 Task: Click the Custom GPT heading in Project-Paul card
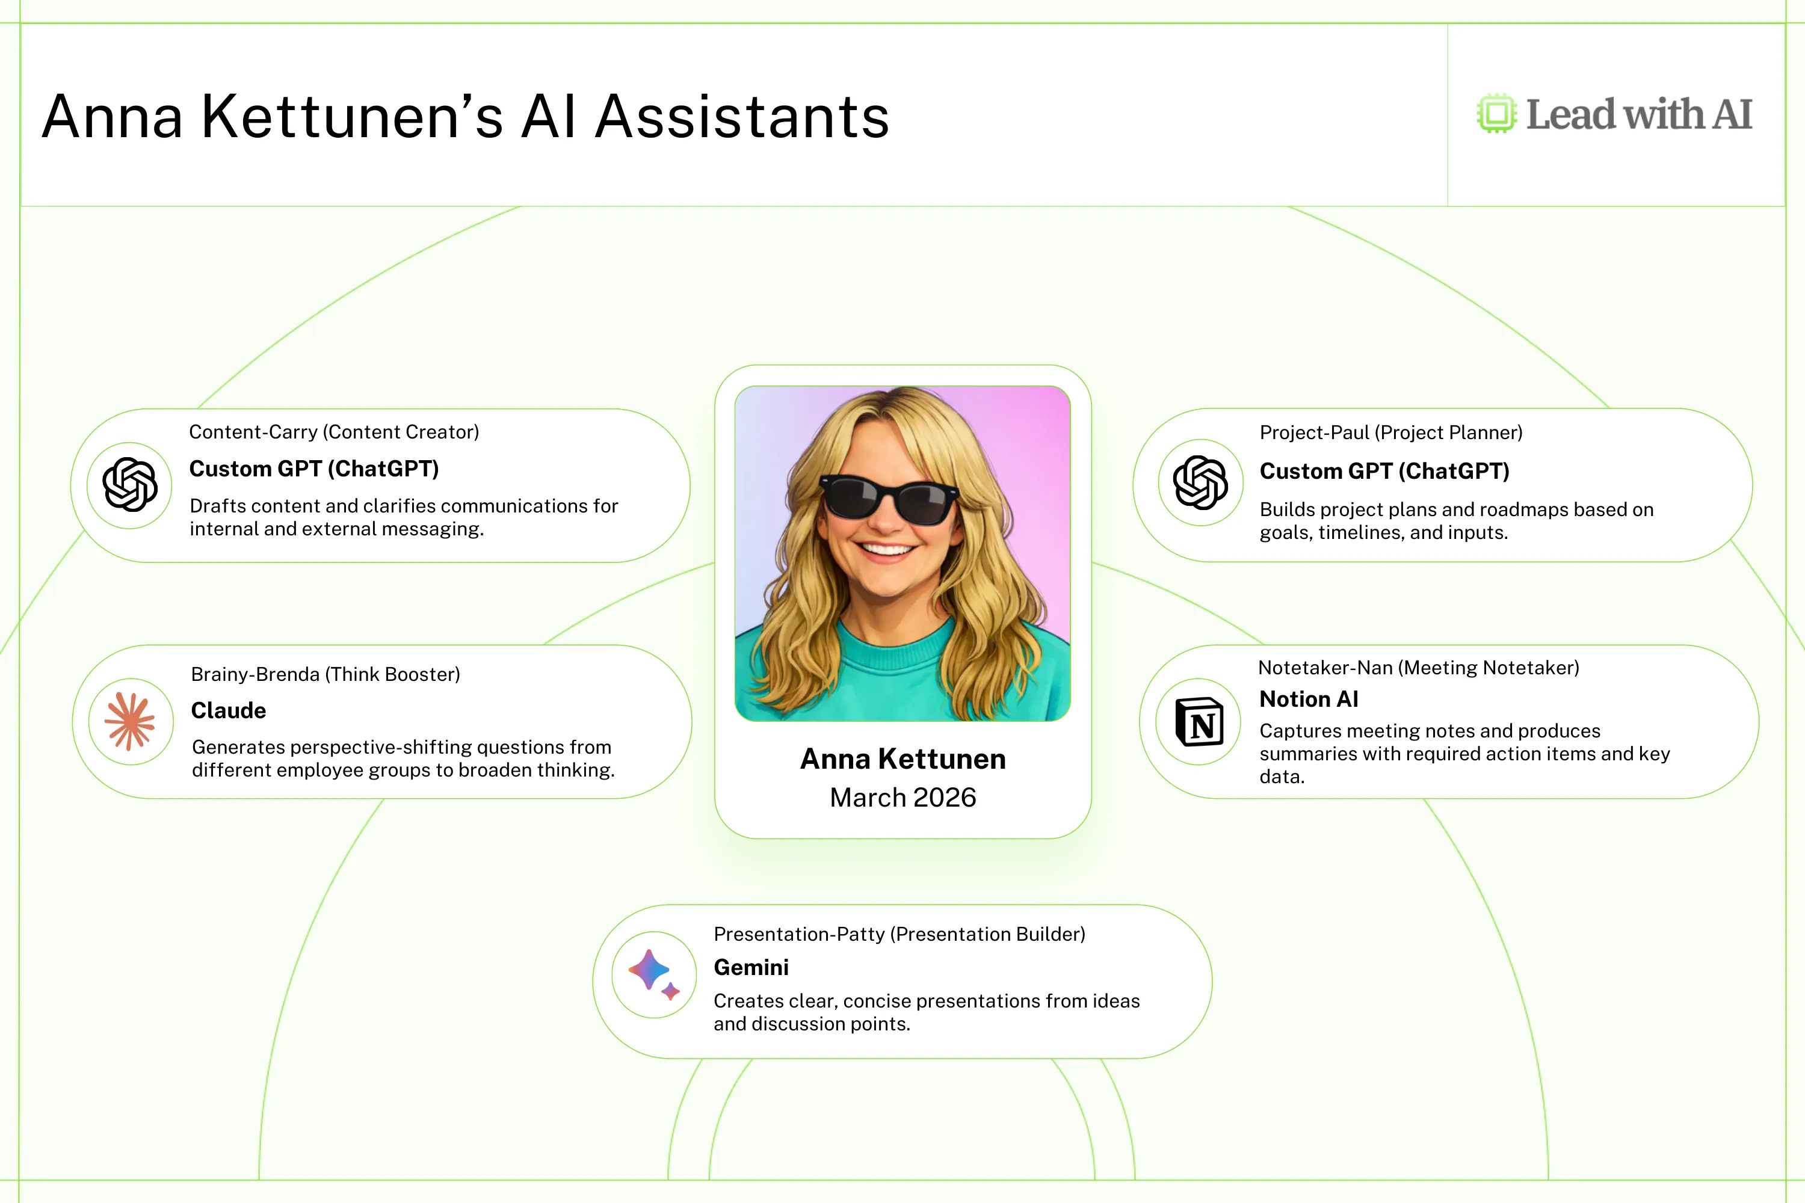coord(1384,471)
